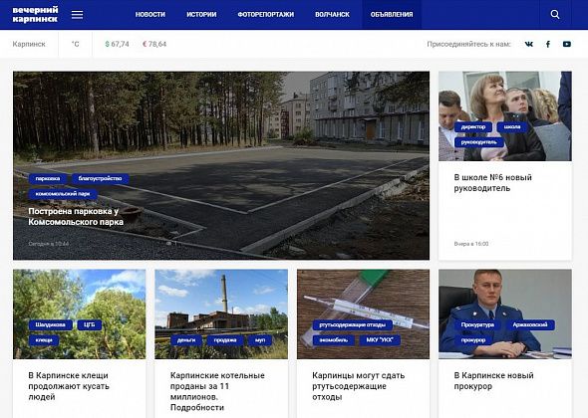
Task: Select the руководитель tag
Action: tap(479, 142)
